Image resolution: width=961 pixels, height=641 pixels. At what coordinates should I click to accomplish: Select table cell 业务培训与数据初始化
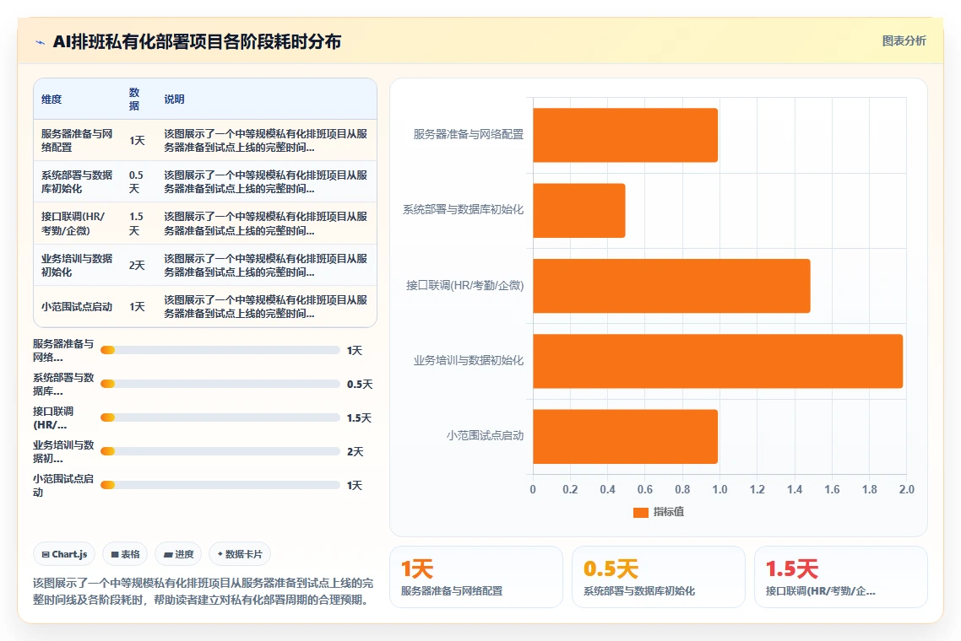coord(77,265)
